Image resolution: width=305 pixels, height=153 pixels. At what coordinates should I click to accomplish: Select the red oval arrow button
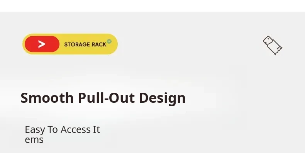[x=42, y=44]
